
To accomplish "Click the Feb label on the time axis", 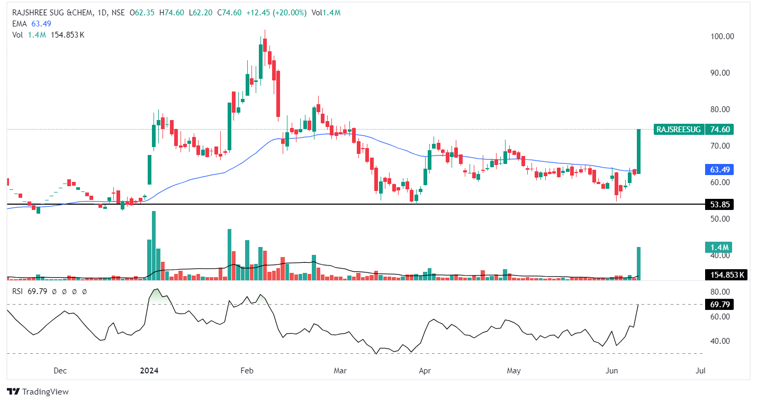I will 248,371.
